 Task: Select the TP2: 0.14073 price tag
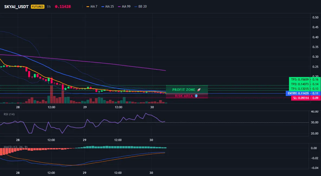300,84
